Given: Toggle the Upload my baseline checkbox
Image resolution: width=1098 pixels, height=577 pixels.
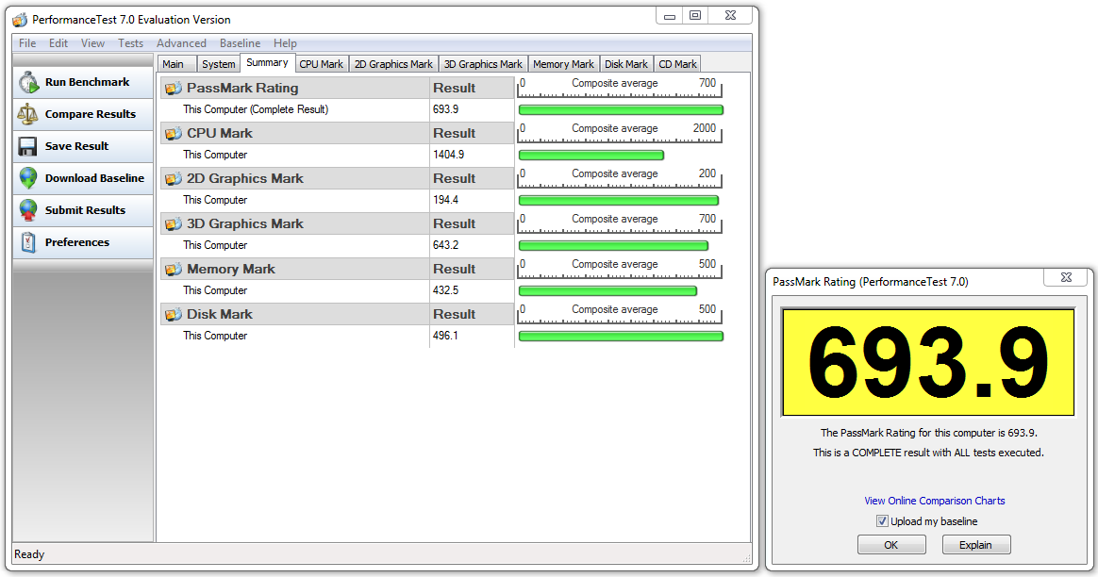Looking at the screenshot, I should (882, 521).
